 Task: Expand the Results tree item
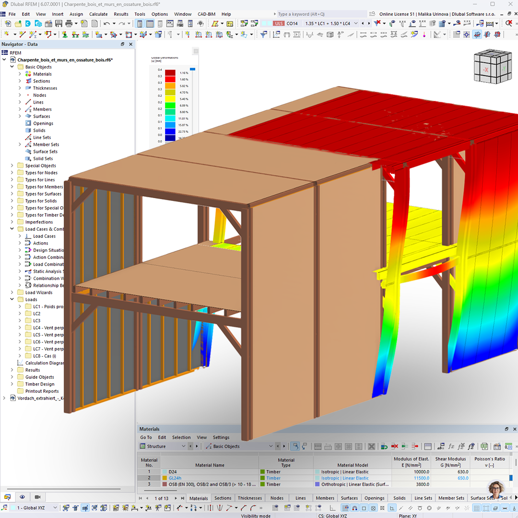pos(11,370)
